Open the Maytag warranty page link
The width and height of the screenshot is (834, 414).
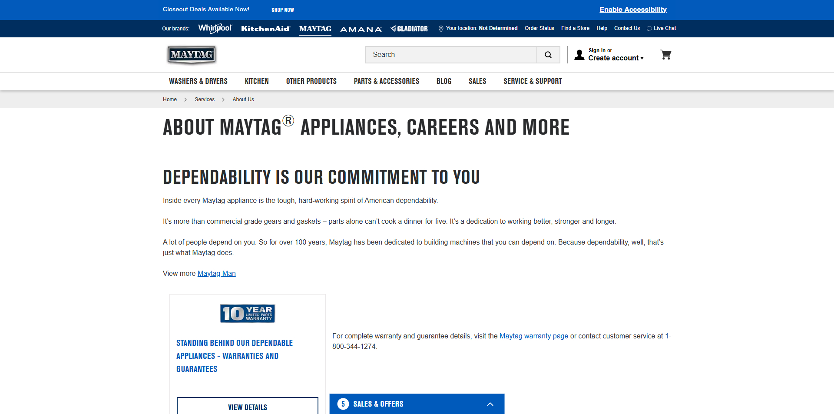(533, 336)
